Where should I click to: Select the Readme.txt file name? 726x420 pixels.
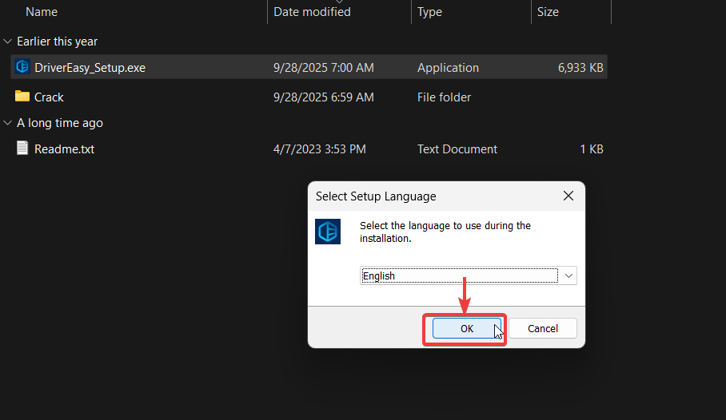pyautogui.click(x=64, y=149)
